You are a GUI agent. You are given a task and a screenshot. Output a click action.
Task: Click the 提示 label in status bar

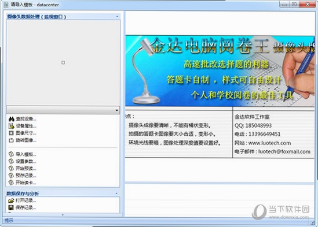coord(9,221)
